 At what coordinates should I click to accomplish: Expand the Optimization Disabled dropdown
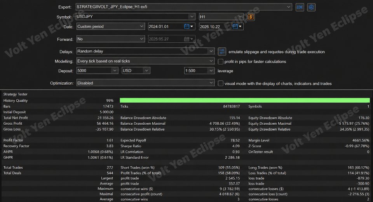click(x=211, y=83)
